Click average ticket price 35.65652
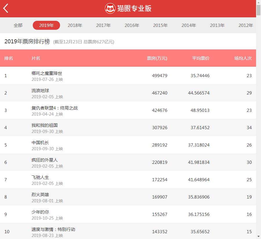261x239 pixels. pos(200,231)
